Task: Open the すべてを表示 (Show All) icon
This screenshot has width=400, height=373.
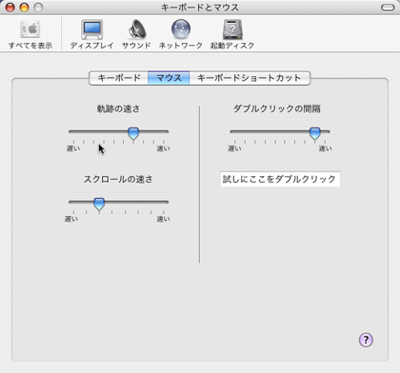Action: coord(30,29)
